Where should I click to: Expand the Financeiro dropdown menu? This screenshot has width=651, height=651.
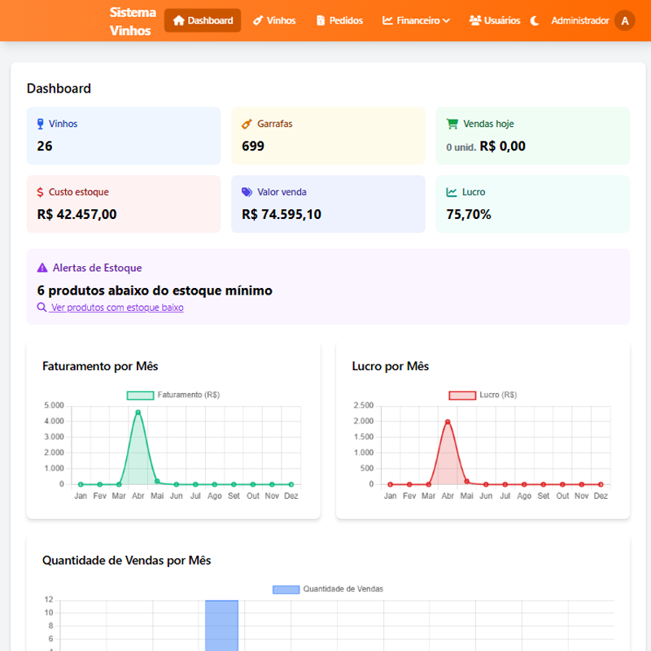click(x=416, y=20)
